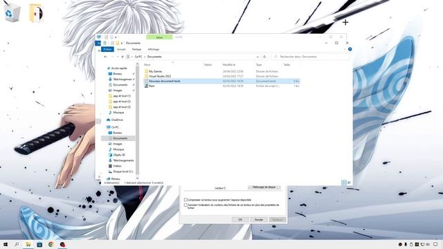Click the green Gérer contextual tab
This screenshot has width=443, height=249.
pos(159,37)
